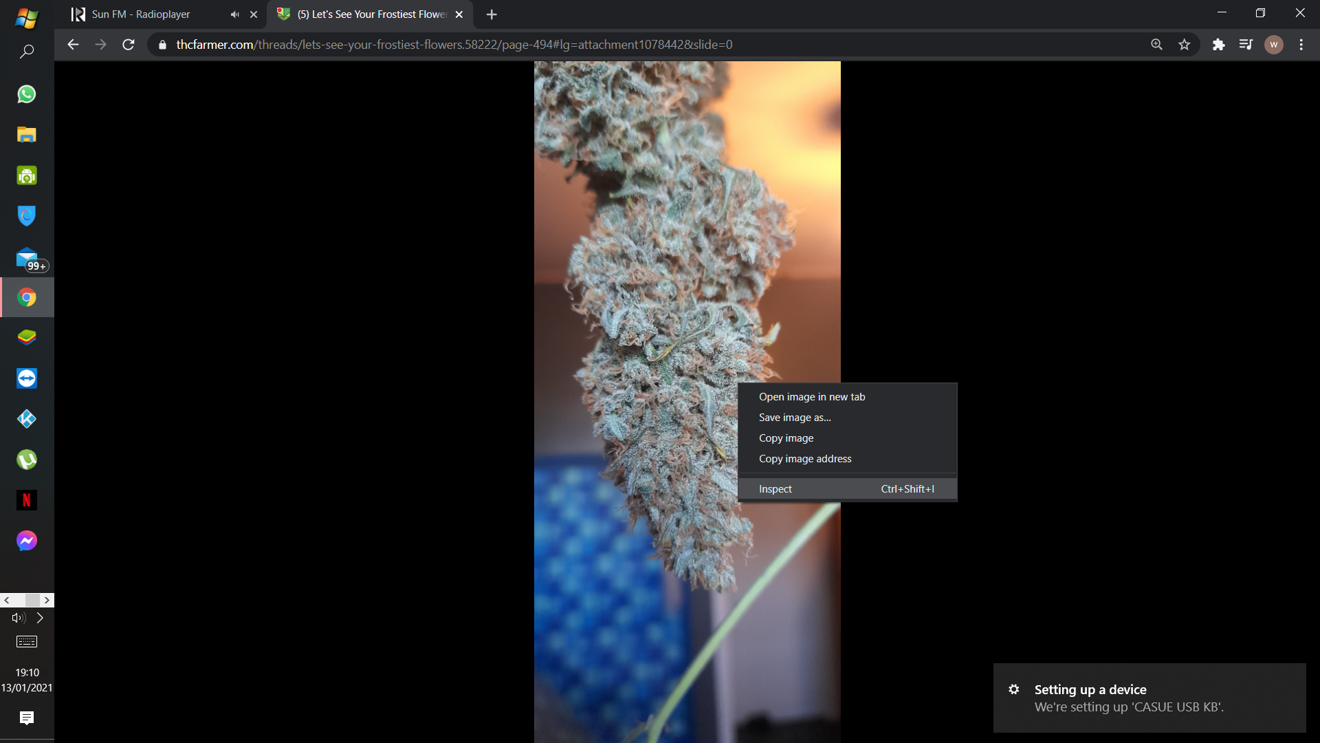
Task: Open Messenger from the taskbar
Action: 26,541
